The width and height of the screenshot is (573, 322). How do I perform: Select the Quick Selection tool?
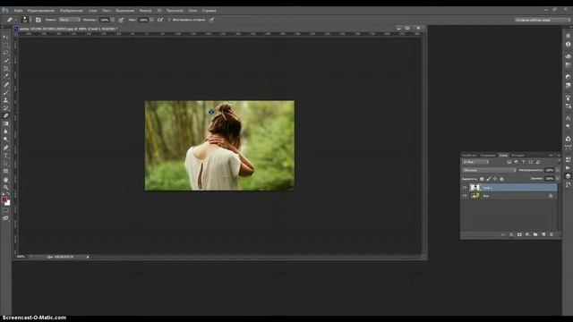(x=6, y=61)
